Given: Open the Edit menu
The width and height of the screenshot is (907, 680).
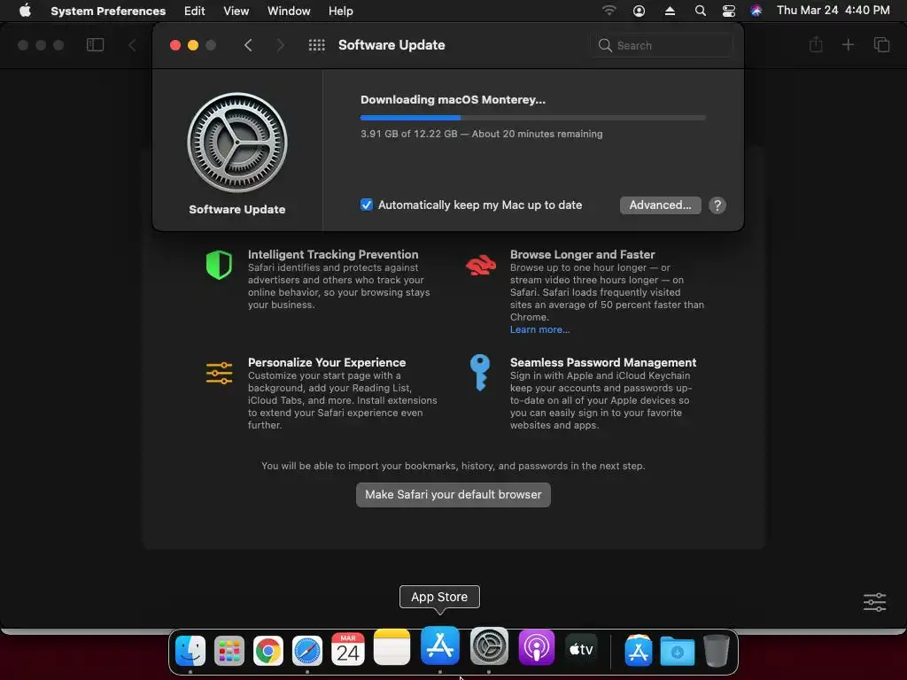Looking at the screenshot, I should [x=194, y=11].
